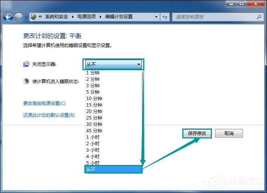Select 2 分钟 from the list

coord(114,79)
